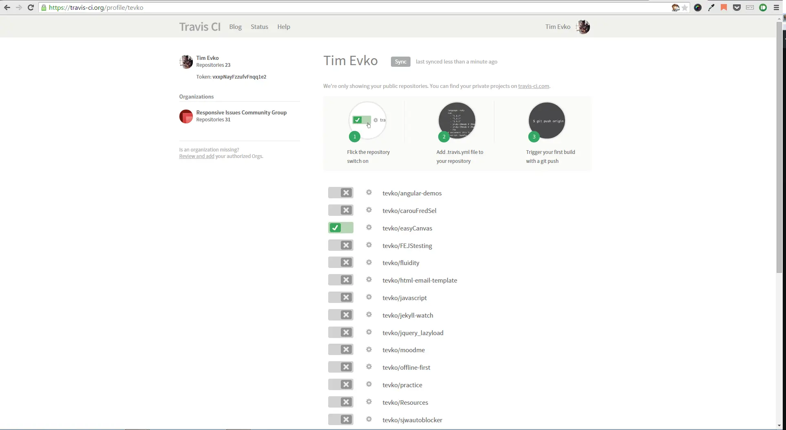Viewport: 786px width, 430px height.
Task: Enable the tevko/practice repository switch
Action: [x=340, y=384]
